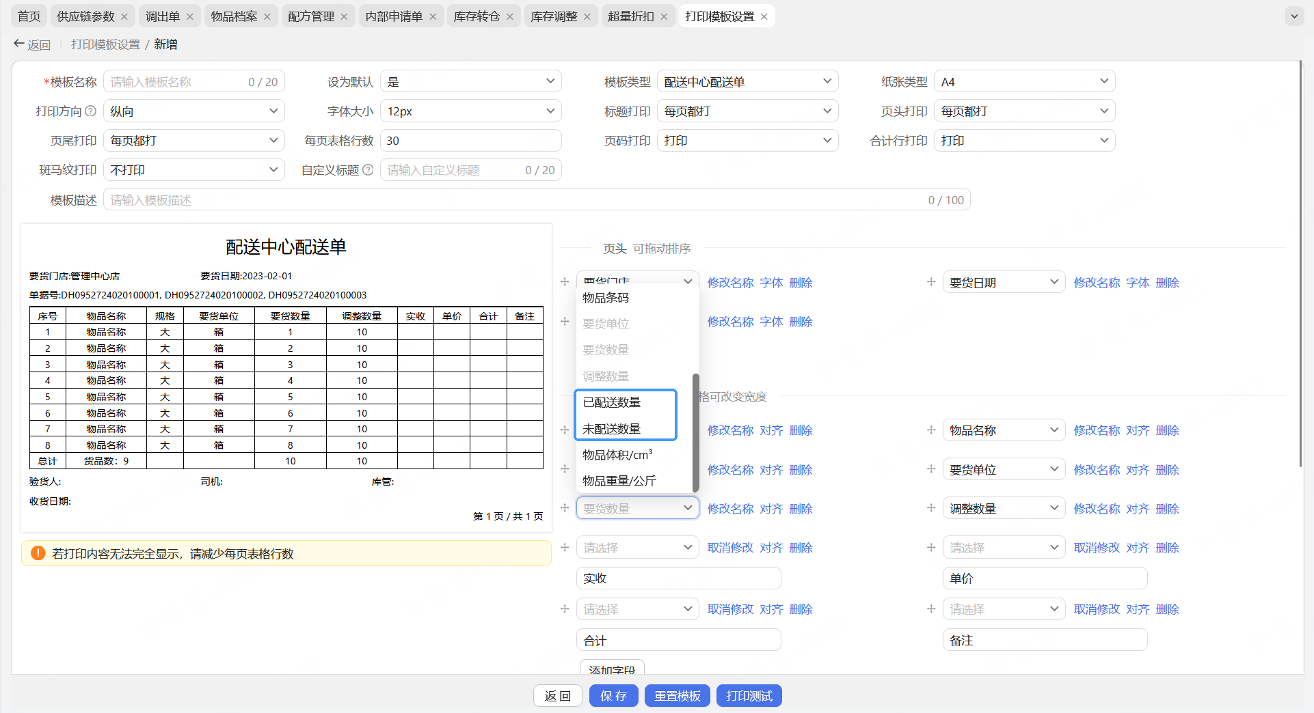Open the 页码打印 dropdown
Viewport: 1314px width, 713px height.
pos(747,140)
